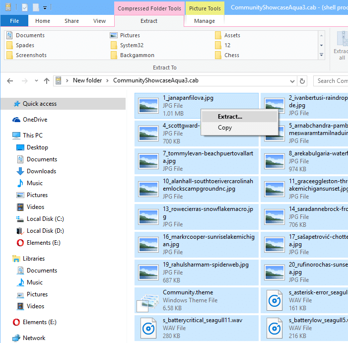Click the Back navigation arrow
Screen dimensions: 348x343
(10, 81)
